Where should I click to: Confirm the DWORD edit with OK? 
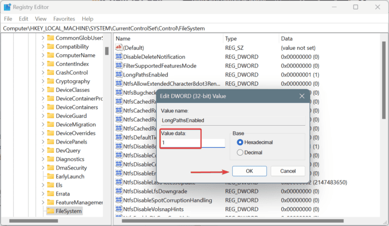pyautogui.click(x=250, y=171)
